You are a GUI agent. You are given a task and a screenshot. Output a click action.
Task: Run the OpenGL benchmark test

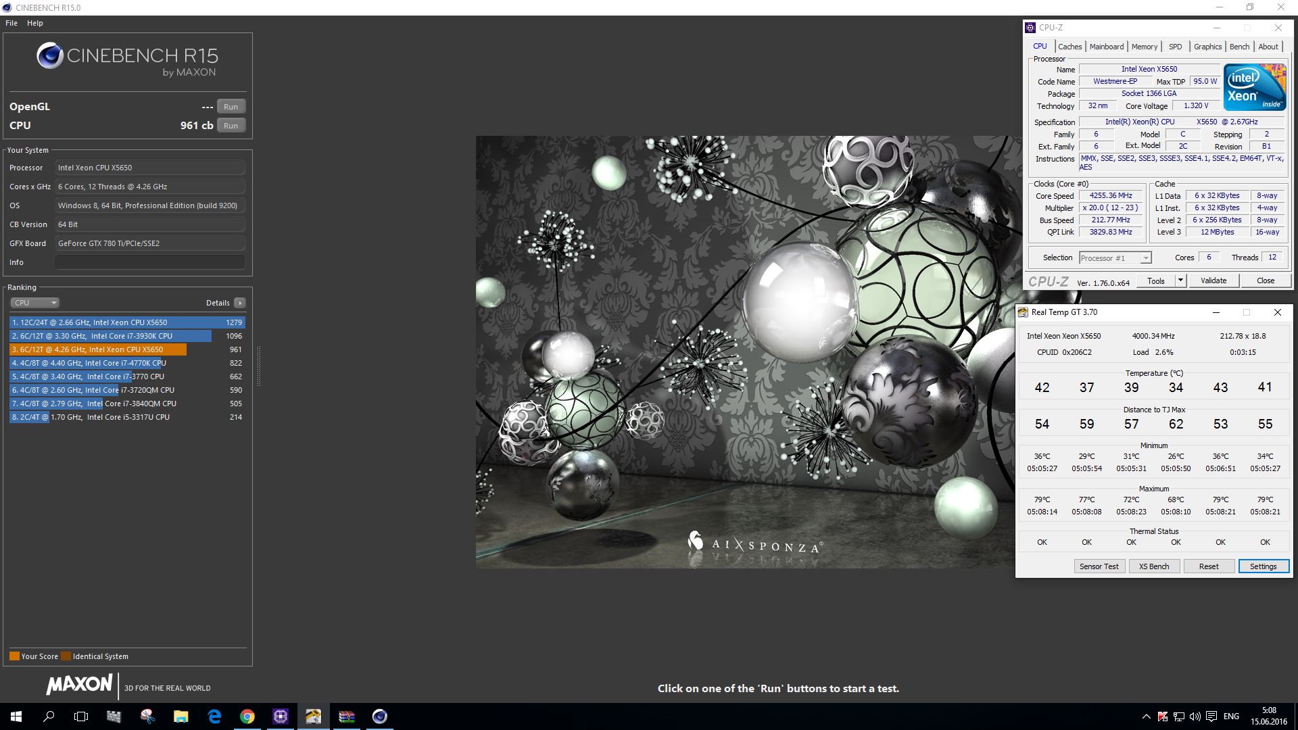point(231,107)
